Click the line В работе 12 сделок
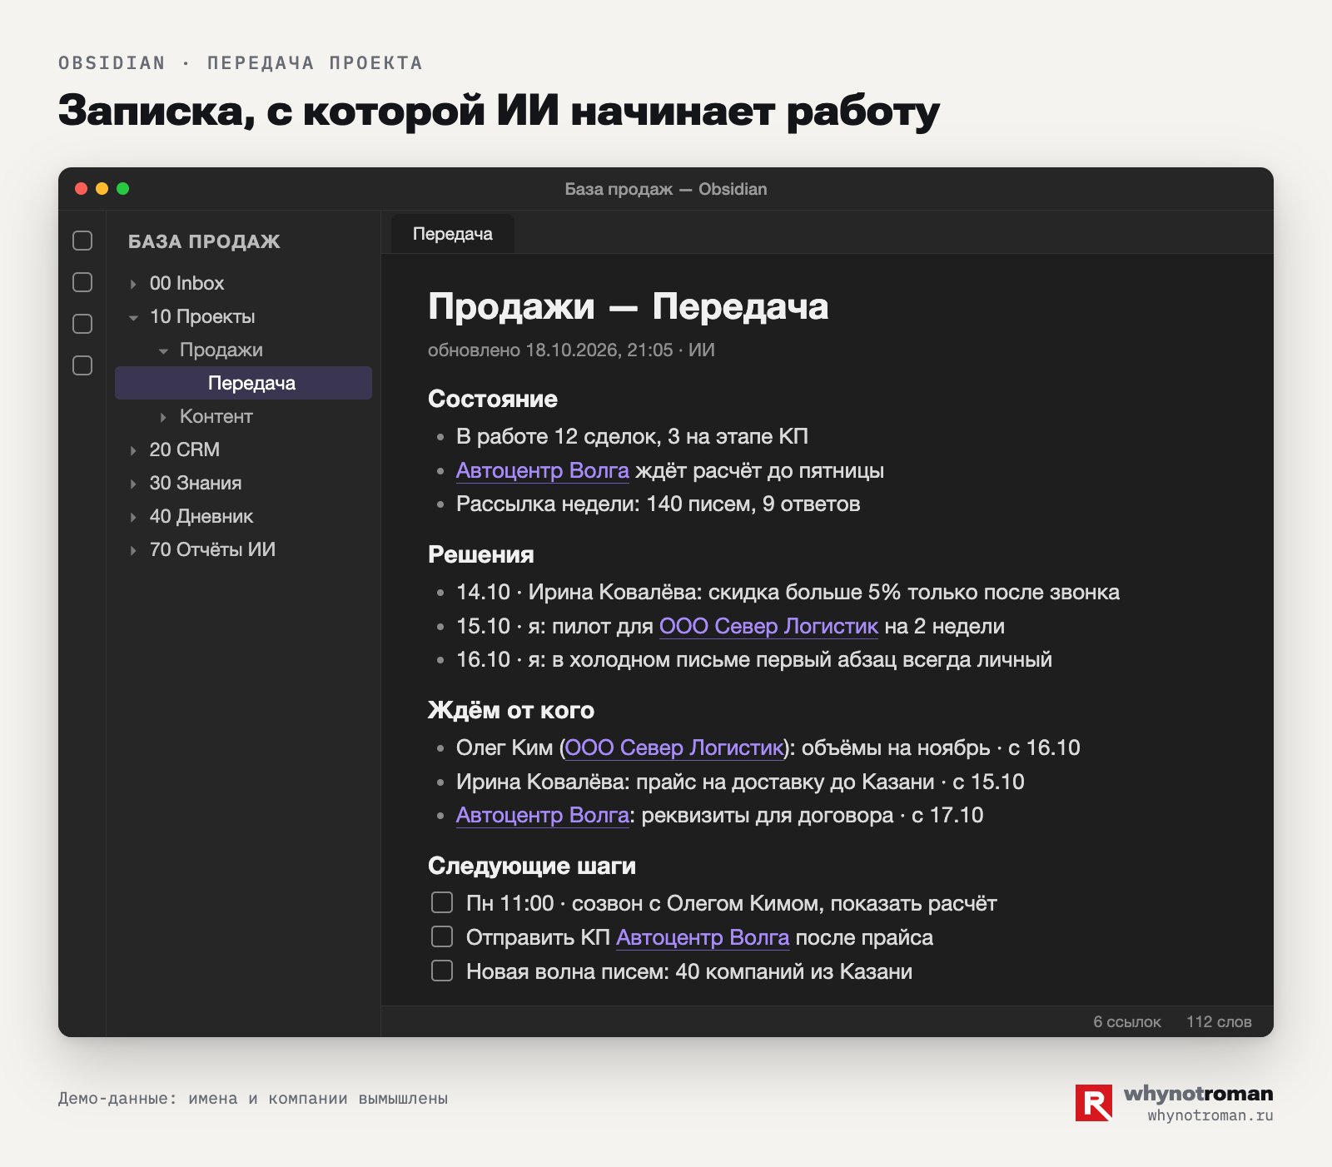Image resolution: width=1332 pixels, height=1167 pixels. pyautogui.click(x=633, y=436)
